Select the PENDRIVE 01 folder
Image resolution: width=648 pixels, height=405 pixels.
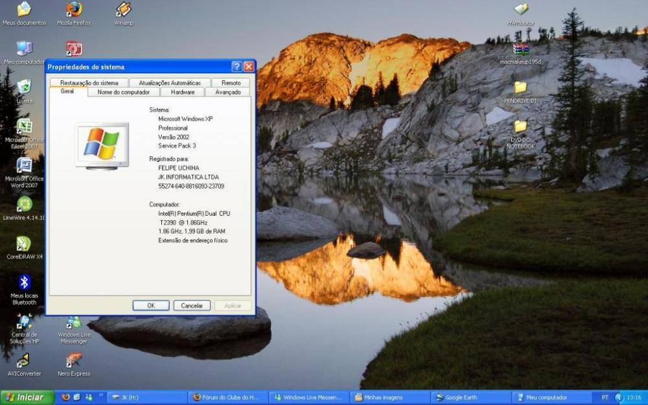(521, 92)
